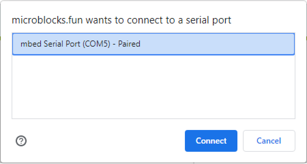Open serial port help via circled question mark
This screenshot has height=164, width=307.
[x=21, y=141]
